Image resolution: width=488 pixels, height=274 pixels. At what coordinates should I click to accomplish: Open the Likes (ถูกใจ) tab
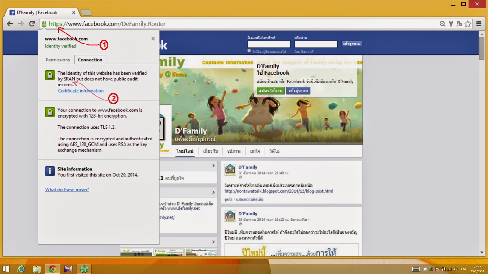coord(255,151)
